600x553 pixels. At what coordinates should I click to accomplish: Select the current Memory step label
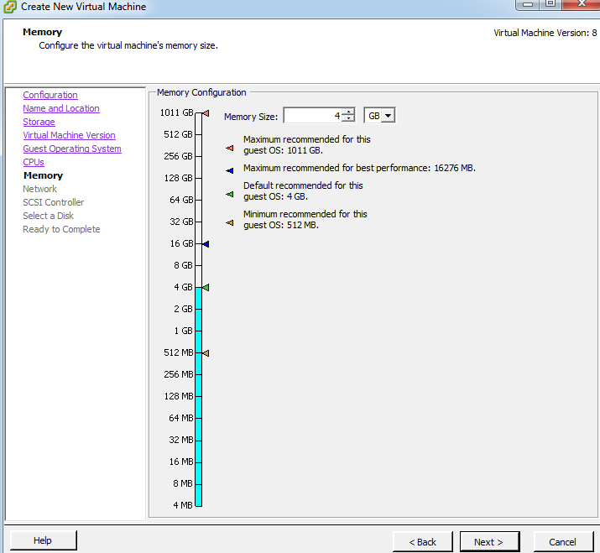44,175
